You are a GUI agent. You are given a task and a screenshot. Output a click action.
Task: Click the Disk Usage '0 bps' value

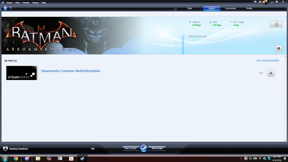pos(236,25)
